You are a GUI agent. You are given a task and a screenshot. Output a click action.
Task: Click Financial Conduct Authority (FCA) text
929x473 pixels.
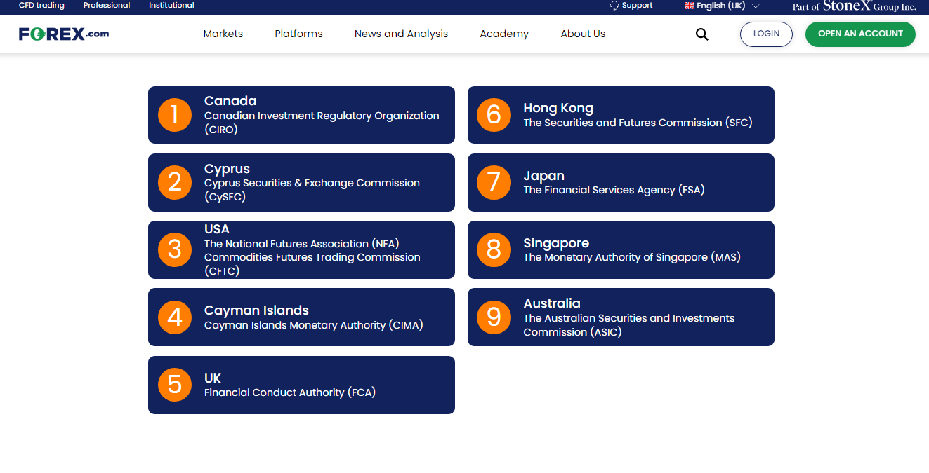tap(290, 392)
